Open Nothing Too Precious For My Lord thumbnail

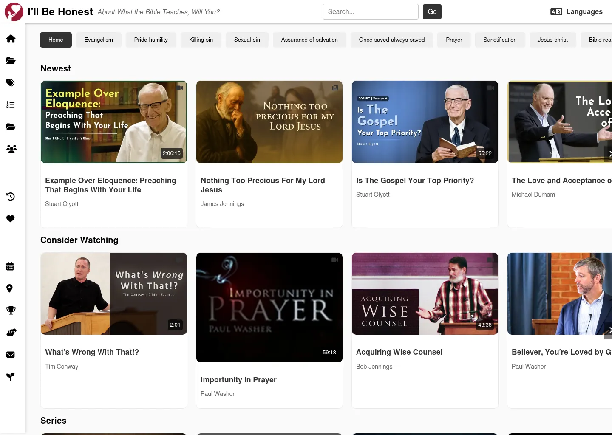tap(269, 122)
